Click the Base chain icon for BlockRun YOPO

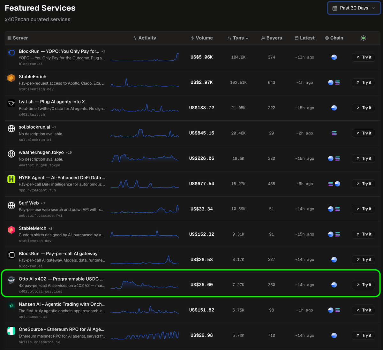tap(334, 57)
